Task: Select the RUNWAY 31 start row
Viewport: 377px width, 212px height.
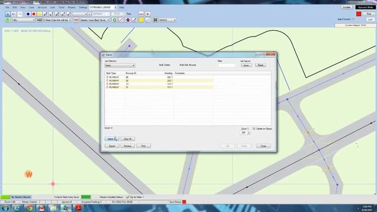Action: (158, 87)
